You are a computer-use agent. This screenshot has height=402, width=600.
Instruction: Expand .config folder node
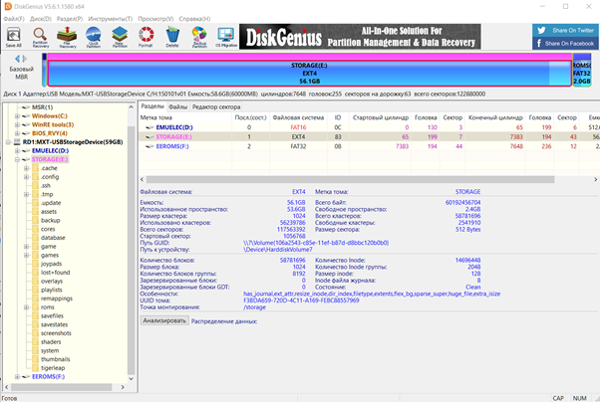(26, 177)
